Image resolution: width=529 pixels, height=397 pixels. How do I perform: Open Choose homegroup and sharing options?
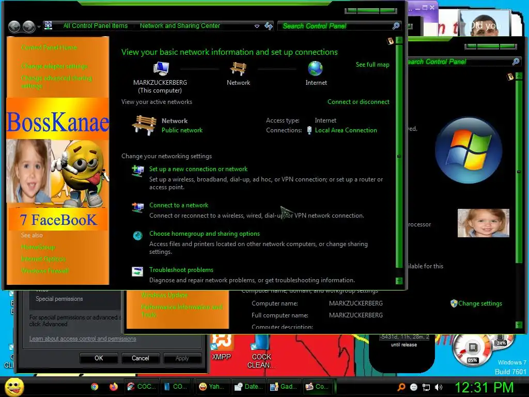coord(205,234)
